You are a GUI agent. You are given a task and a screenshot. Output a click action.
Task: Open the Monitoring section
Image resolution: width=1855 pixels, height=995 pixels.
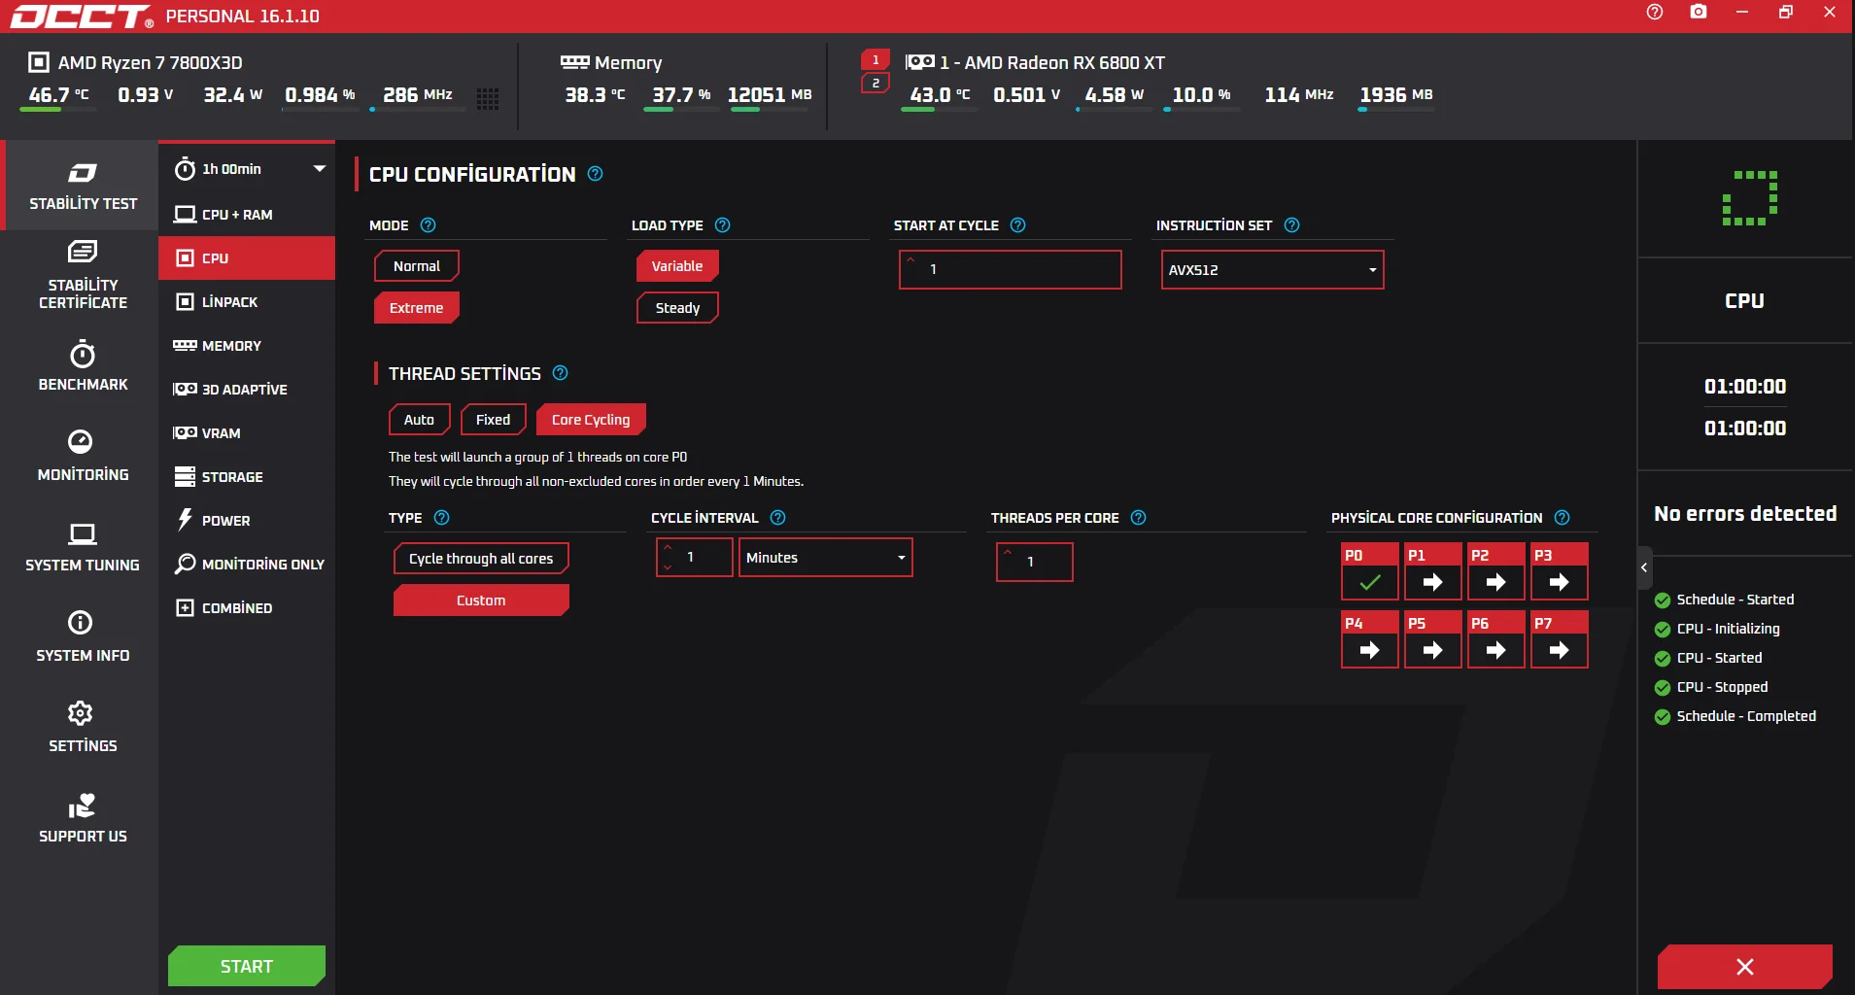point(83,457)
